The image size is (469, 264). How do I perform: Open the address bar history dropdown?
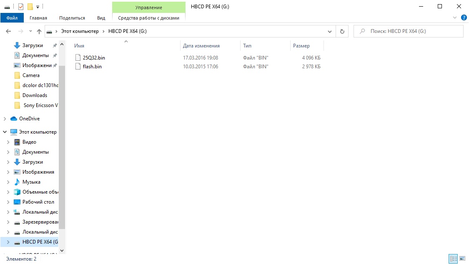330,31
